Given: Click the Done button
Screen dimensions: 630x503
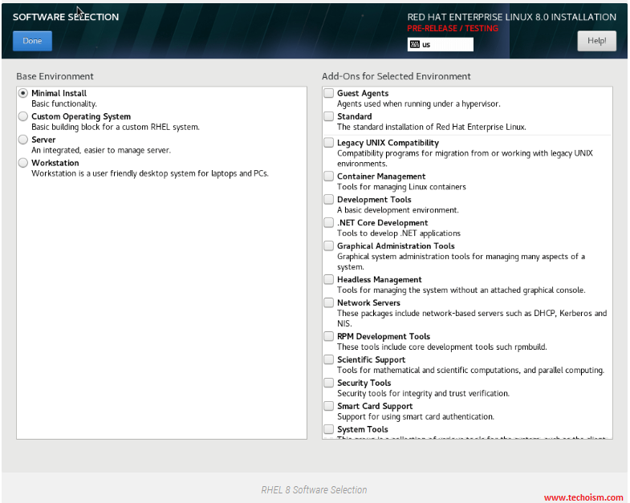Looking at the screenshot, I should tap(32, 41).
